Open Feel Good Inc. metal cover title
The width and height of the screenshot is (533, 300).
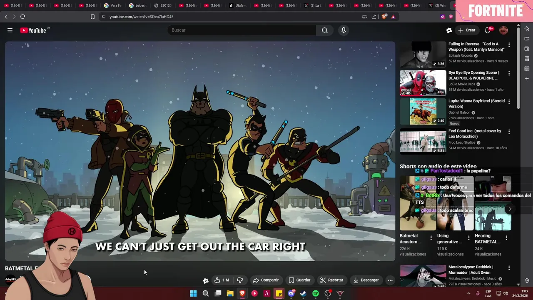click(x=475, y=133)
